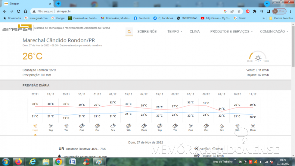Bookmark this page with star icon

coord(239,11)
